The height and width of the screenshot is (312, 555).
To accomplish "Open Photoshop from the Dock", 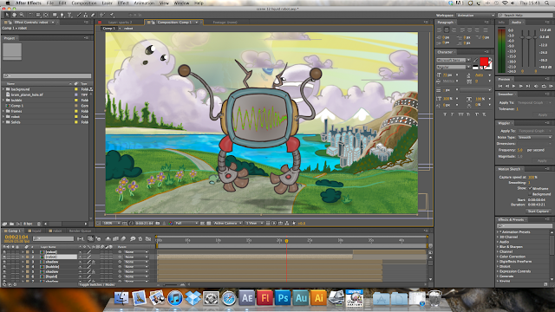I will point(283,298).
